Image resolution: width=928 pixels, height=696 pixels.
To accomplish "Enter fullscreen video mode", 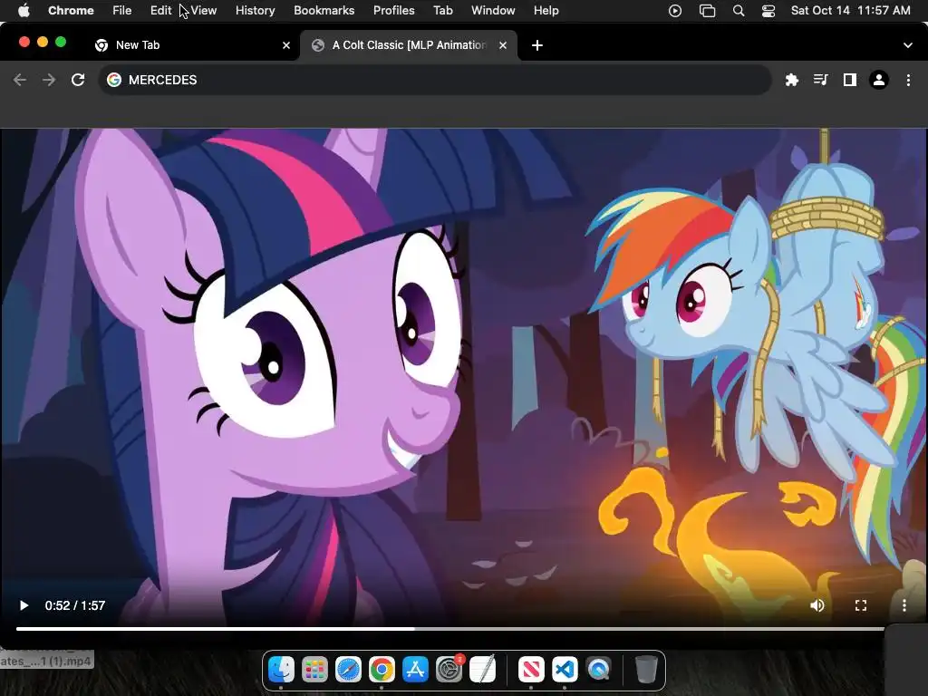I will pos(861,605).
